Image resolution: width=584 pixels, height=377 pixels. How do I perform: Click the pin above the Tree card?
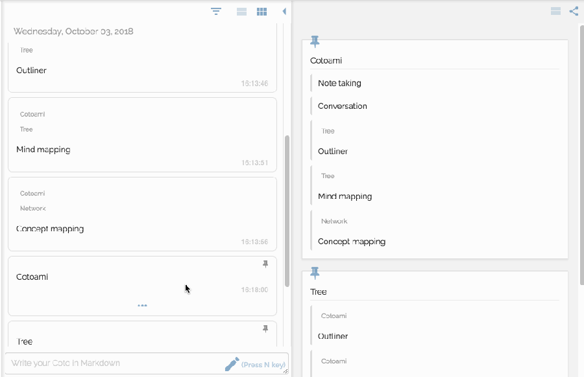point(315,273)
